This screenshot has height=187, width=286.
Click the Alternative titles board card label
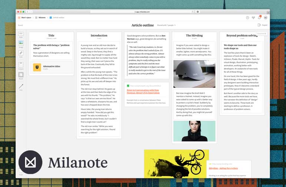pyautogui.click(x=51, y=66)
